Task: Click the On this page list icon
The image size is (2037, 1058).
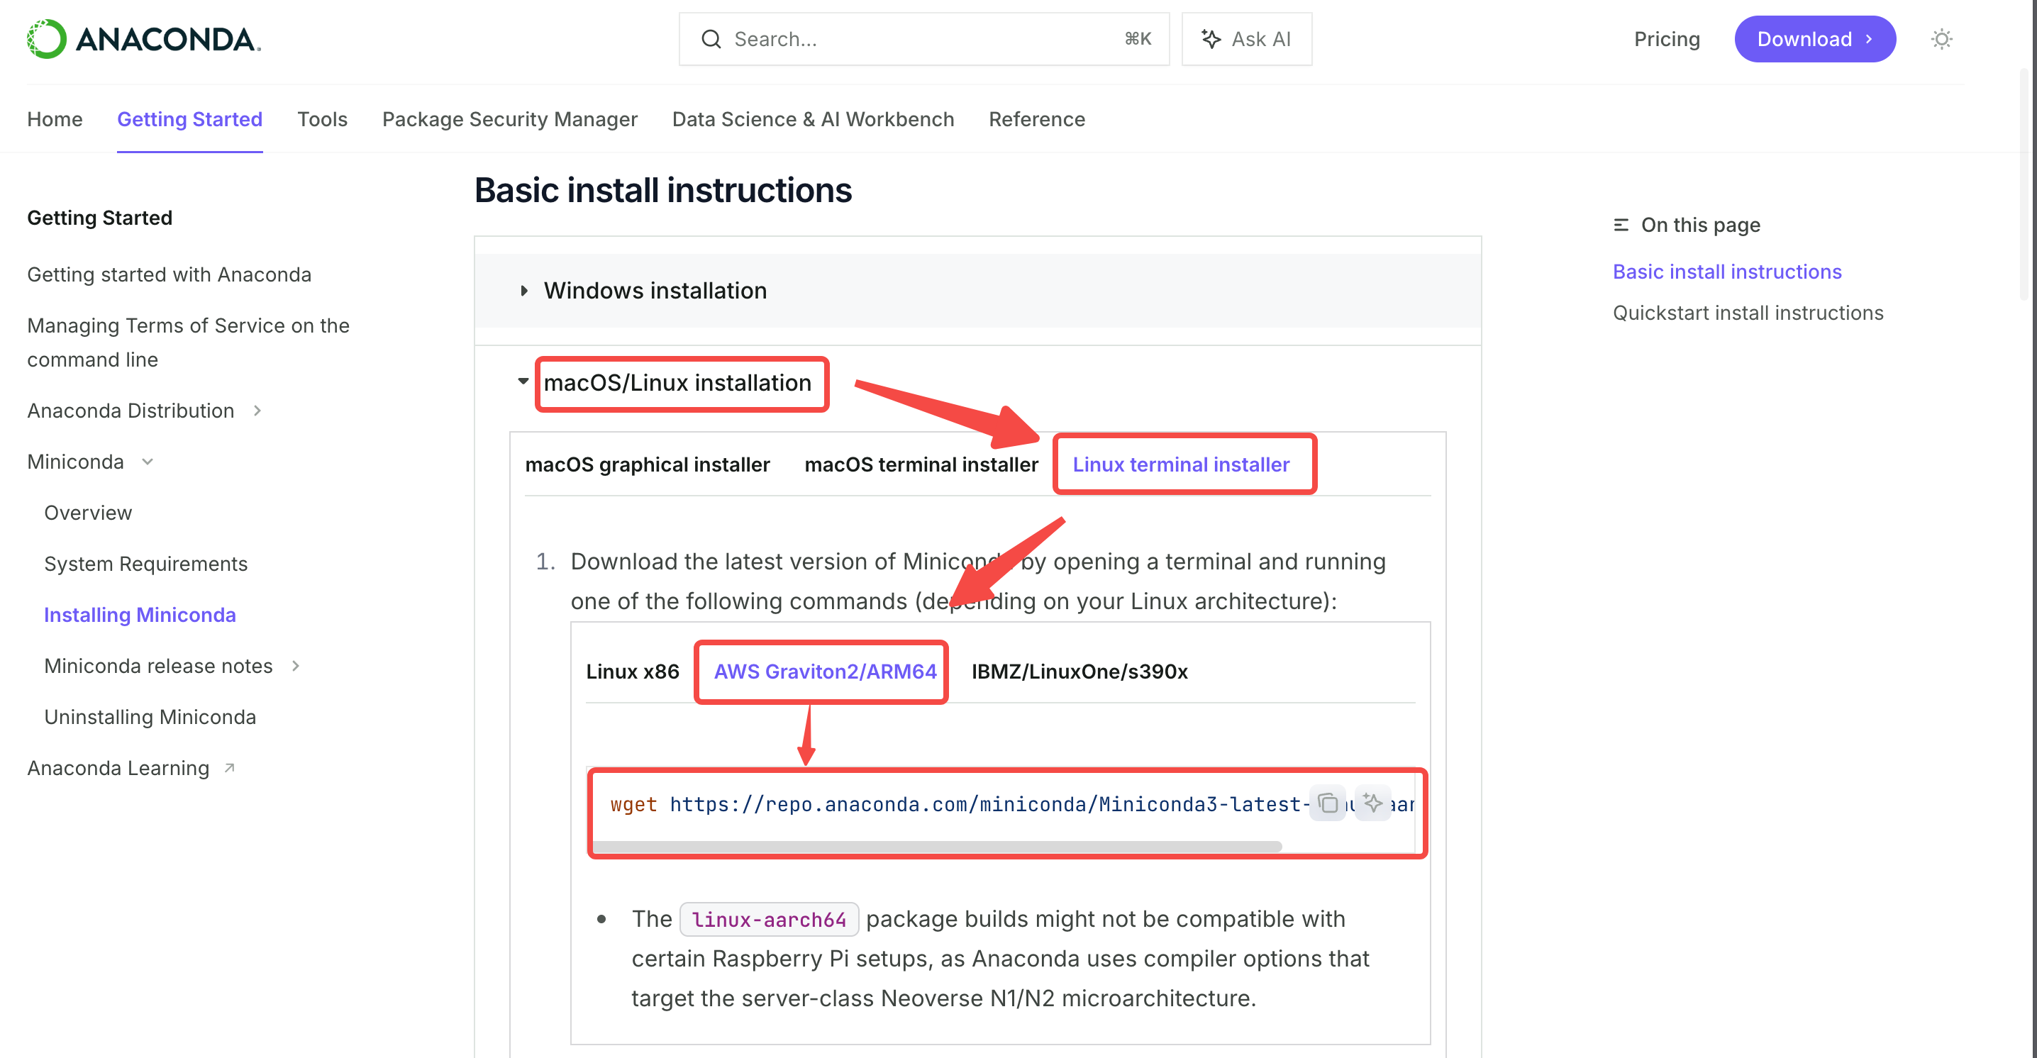Action: point(1621,225)
